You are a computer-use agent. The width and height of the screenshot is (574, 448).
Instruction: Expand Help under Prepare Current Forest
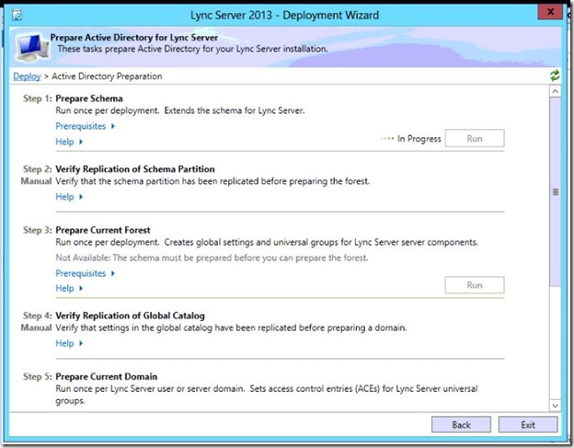69,289
